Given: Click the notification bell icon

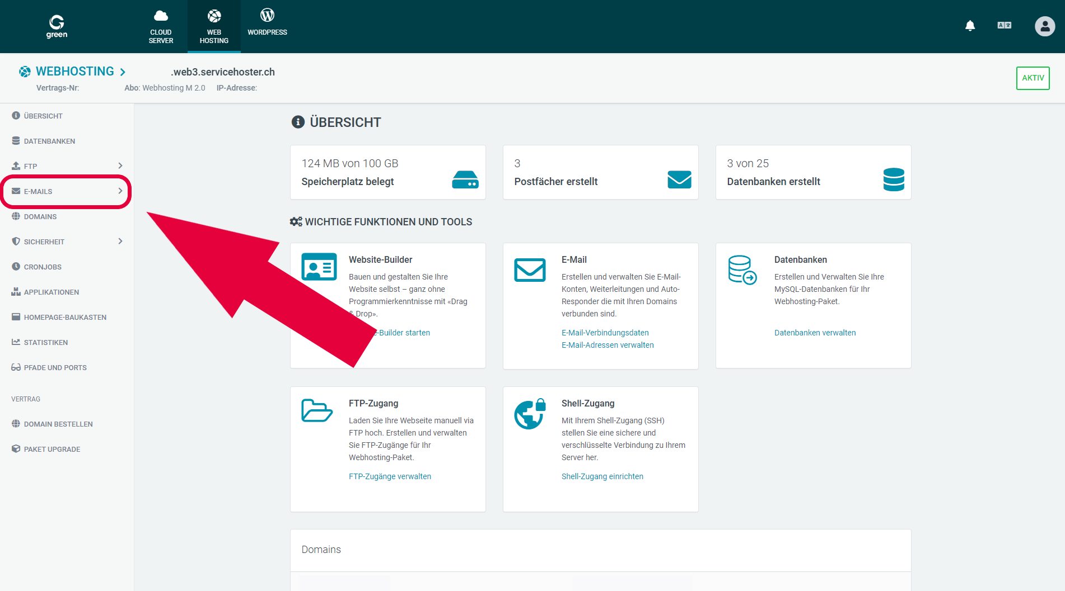Looking at the screenshot, I should coord(970,26).
